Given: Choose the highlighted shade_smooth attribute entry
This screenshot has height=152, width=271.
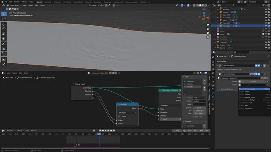Looking at the screenshot, I should point(254,89).
